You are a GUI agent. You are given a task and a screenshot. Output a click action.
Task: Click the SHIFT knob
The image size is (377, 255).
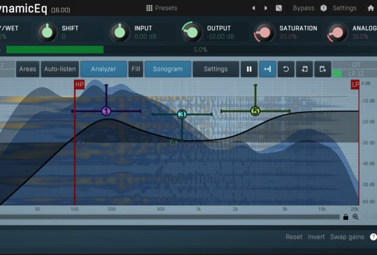click(x=47, y=32)
